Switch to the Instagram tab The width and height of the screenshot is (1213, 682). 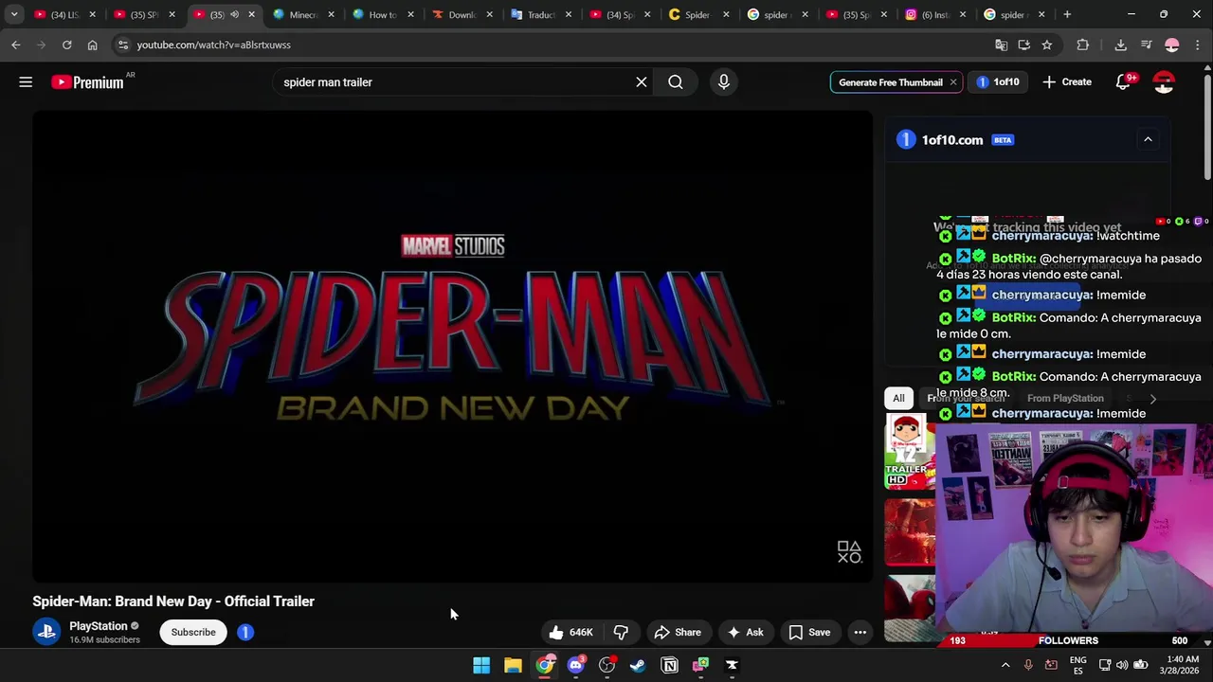pyautogui.click(x=935, y=14)
